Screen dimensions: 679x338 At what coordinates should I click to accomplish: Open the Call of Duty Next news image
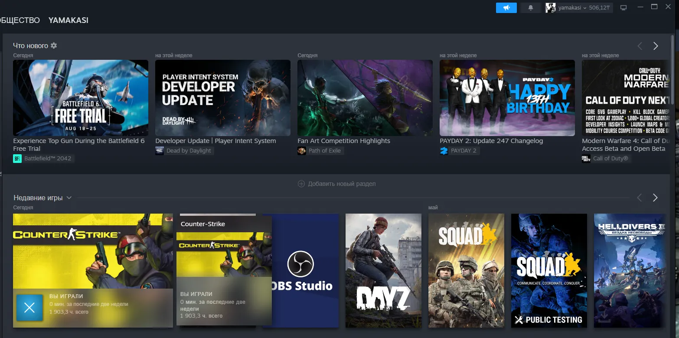[x=626, y=98]
